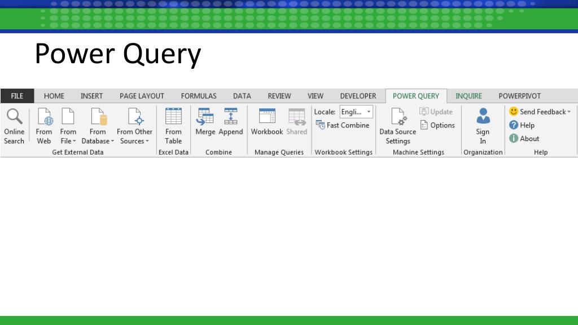
Task: Click the Manage Queries group label
Action: click(x=279, y=152)
